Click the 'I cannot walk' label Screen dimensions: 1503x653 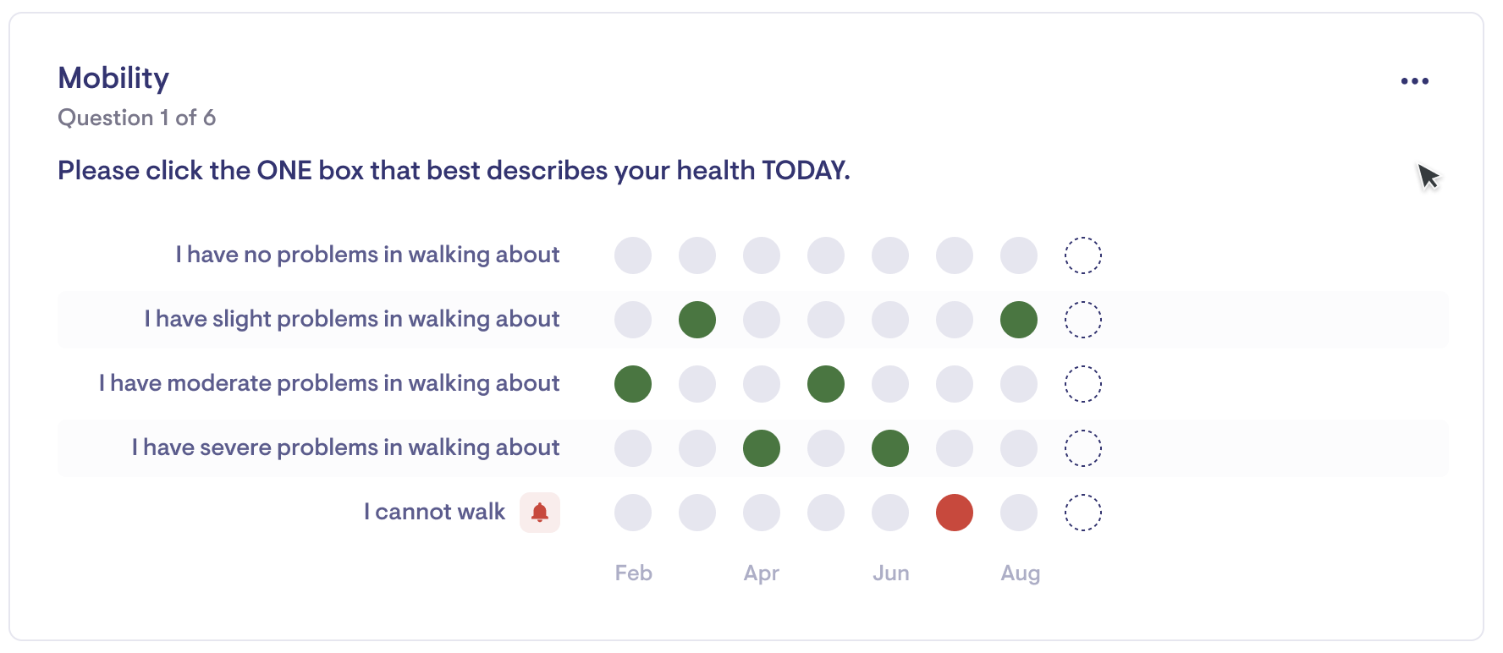point(434,512)
